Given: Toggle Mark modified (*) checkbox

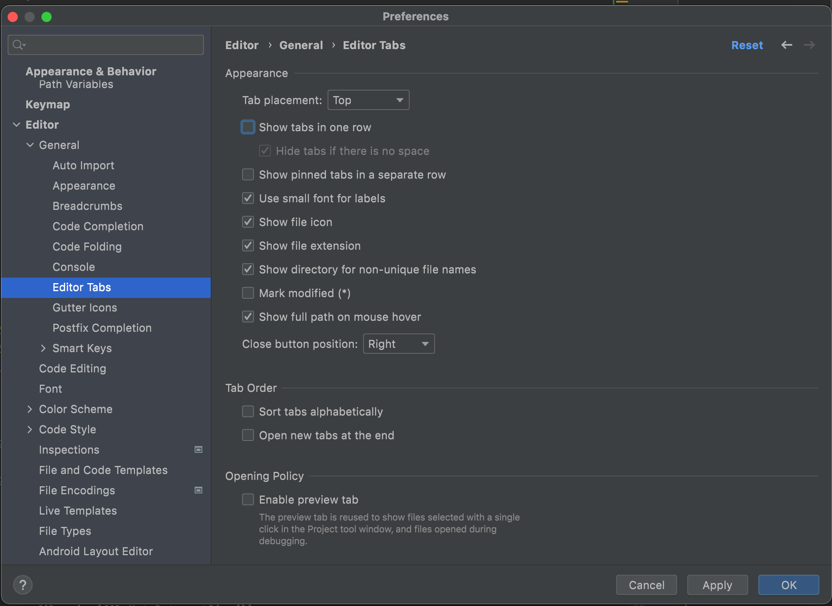Looking at the screenshot, I should [x=248, y=293].
